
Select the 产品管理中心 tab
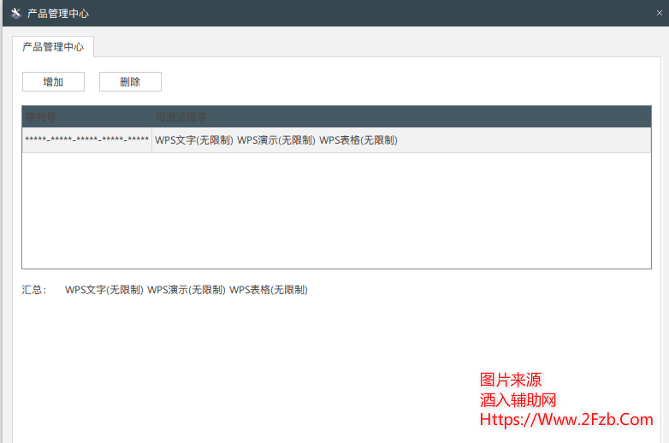(53, 47)
